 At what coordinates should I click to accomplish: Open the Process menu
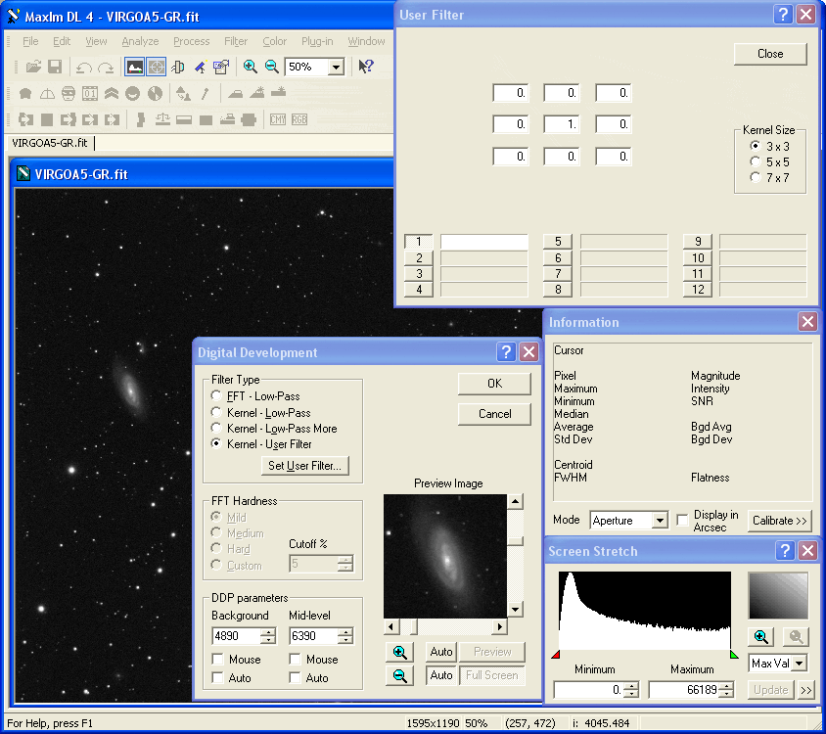(x=191, y=41)
